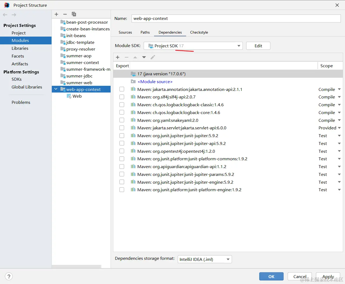Remove selected module with minus icon
Image resolution: width=345 pixels, height=284 pixels.
click(65, 14)
